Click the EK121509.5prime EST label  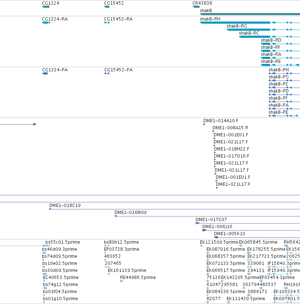coord(219,242)
